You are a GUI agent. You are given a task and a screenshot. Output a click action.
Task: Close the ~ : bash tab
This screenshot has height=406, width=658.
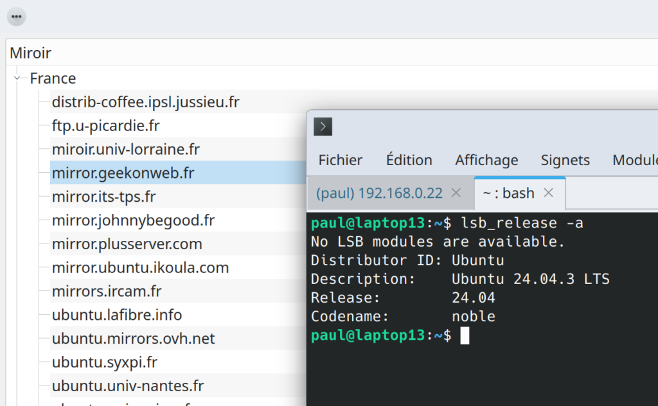(549, 193)
